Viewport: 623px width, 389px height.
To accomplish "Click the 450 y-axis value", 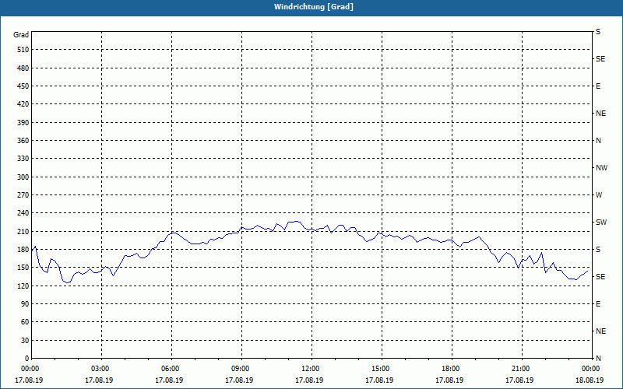I will click(23, 86).
